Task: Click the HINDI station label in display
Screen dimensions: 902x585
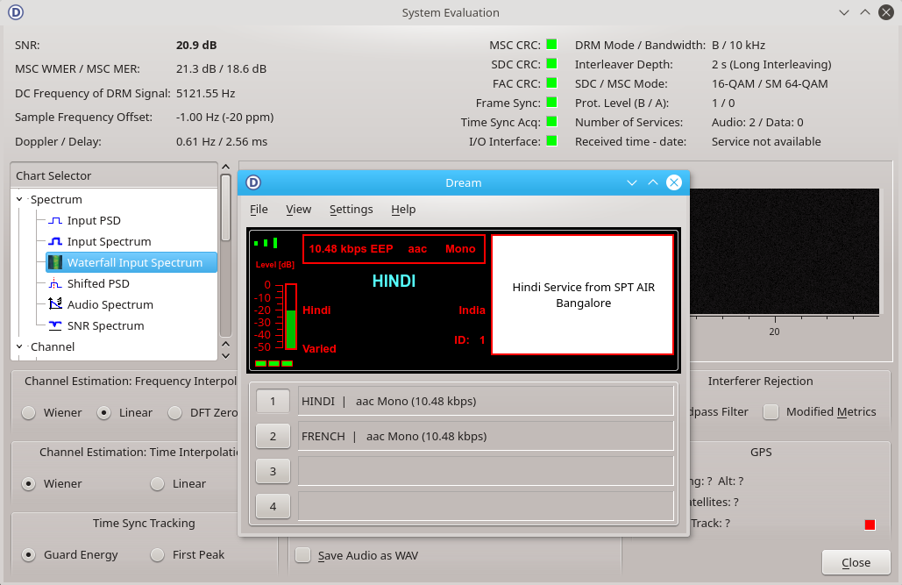Action: (x=394, y=281)
